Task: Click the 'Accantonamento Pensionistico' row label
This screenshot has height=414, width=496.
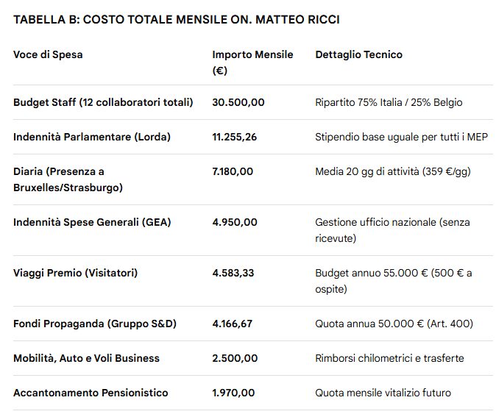Action: pyautogui.click(x=91, y=393)
